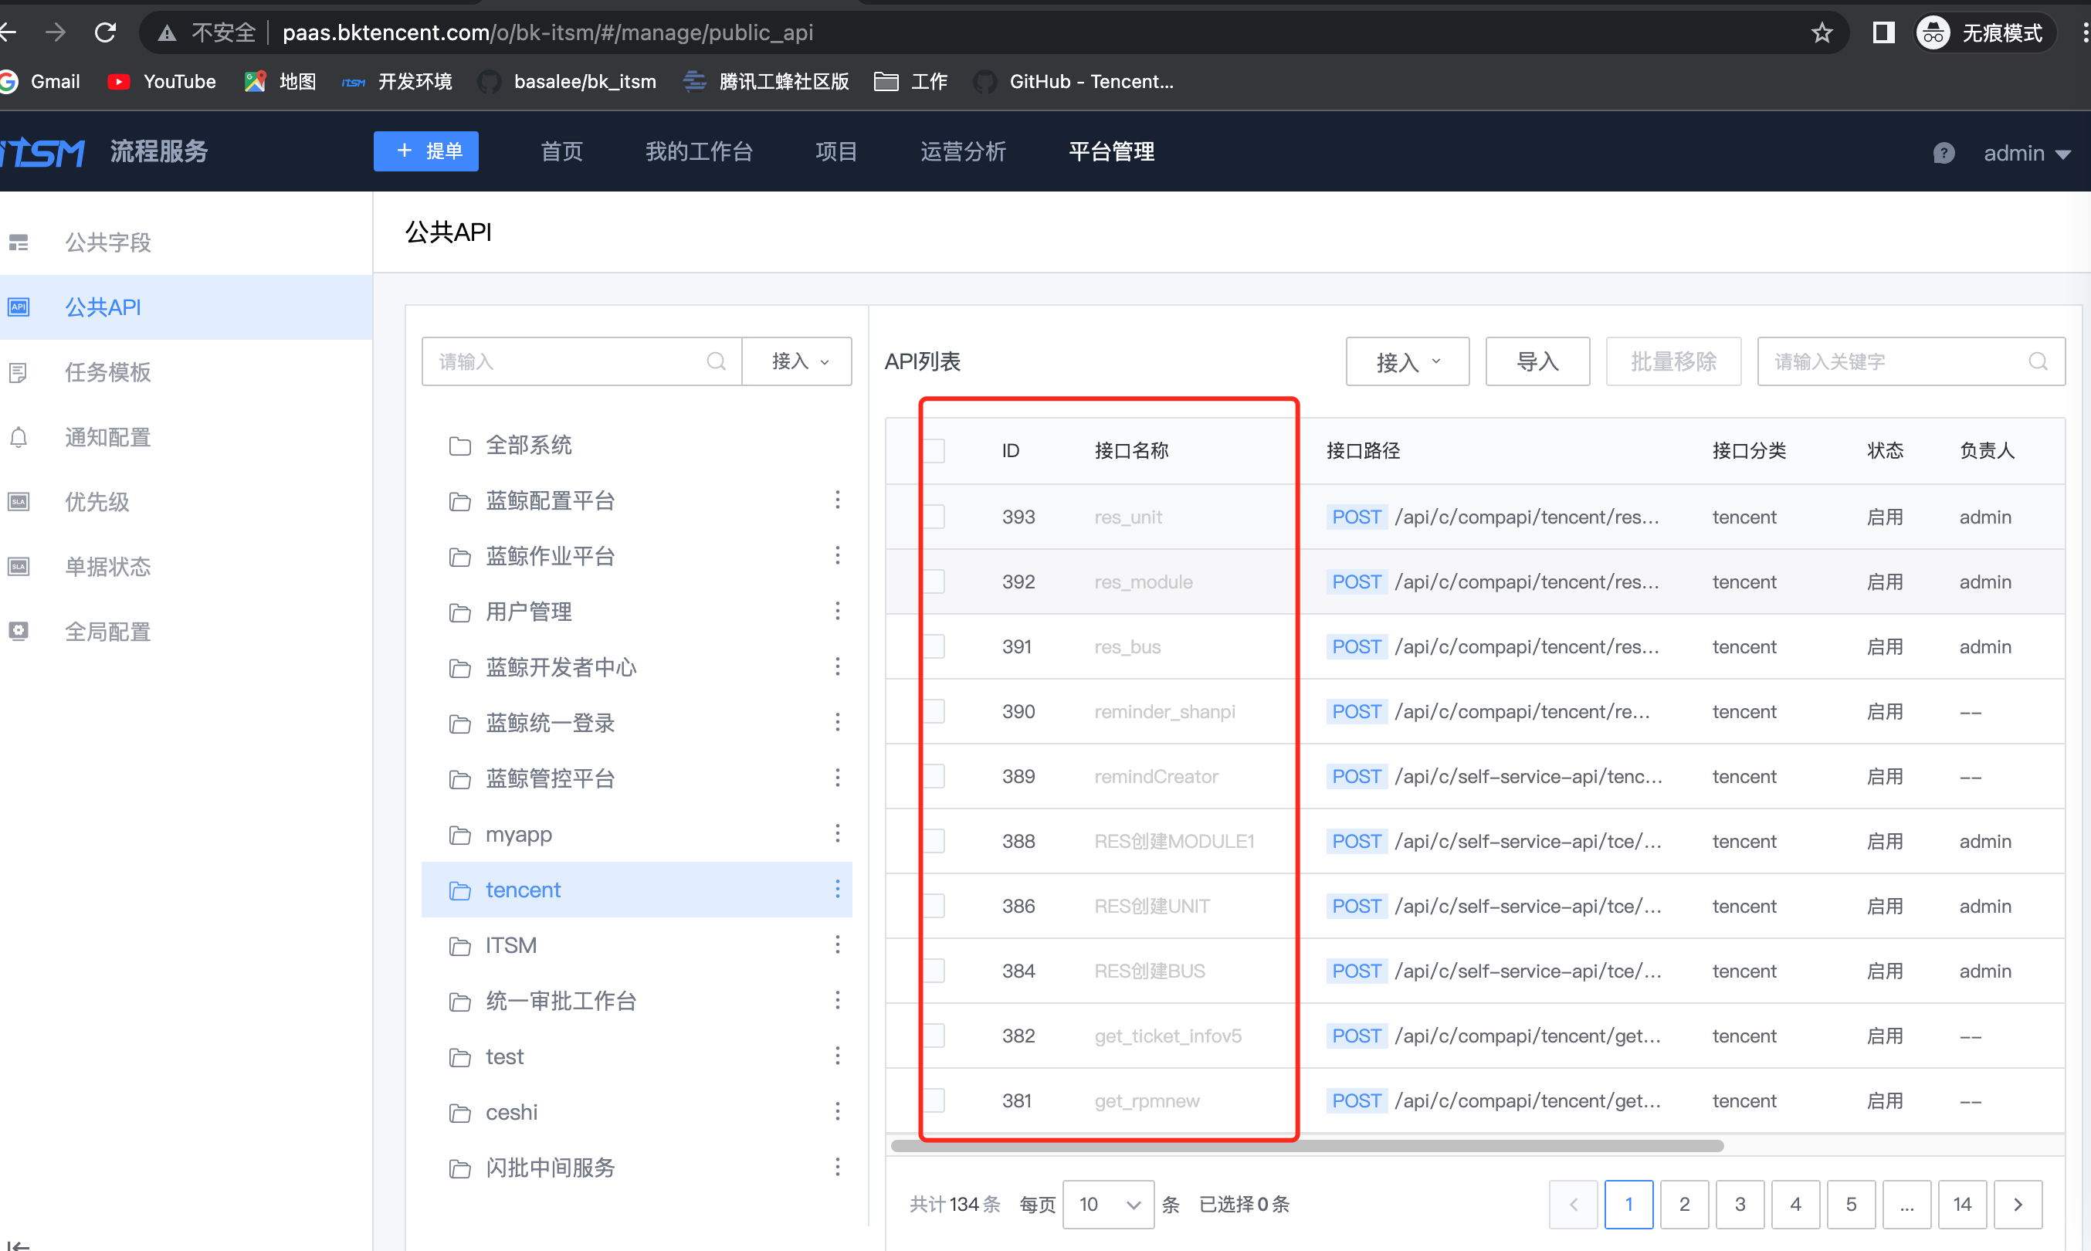Screen dimensions: 2091x1251
Task: Check the box for row ID 390
Action: pyautogui.click(x=933, y=710)
